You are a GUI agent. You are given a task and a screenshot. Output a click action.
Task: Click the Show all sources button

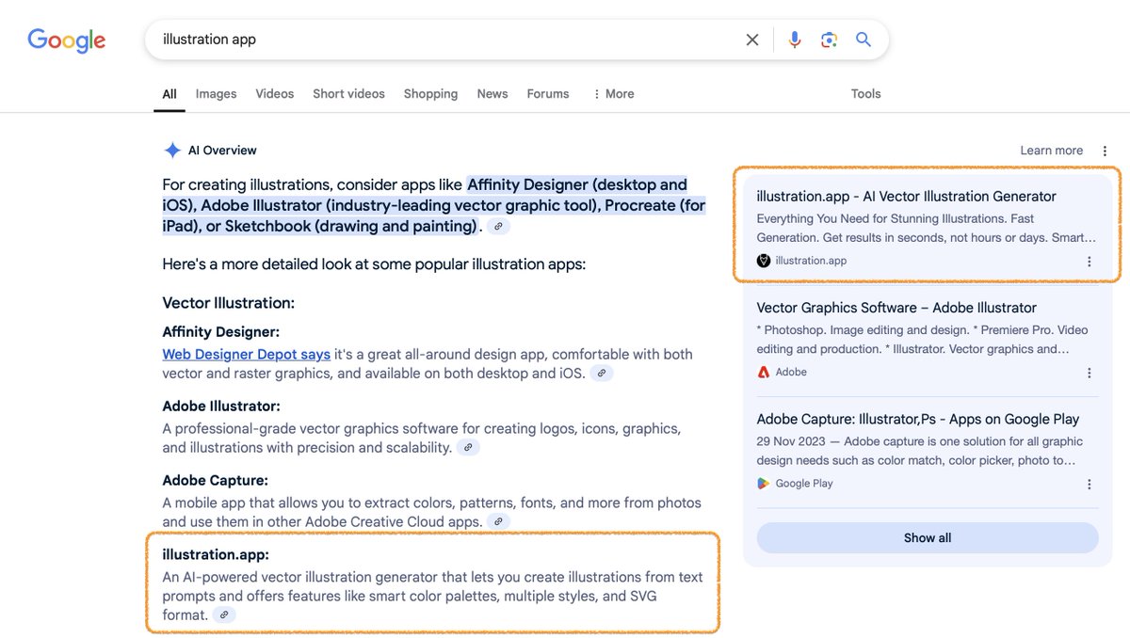click(928, 538)
